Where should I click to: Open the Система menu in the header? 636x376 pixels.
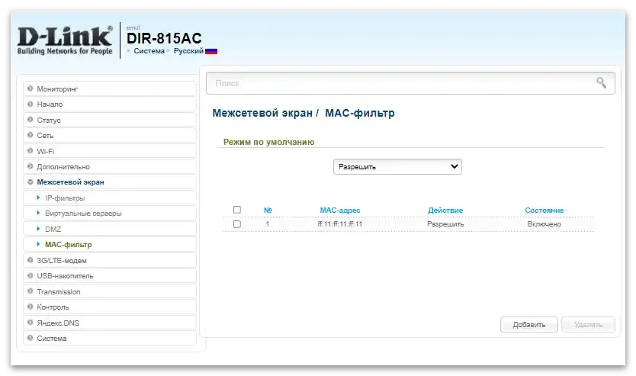coord(149,50)
